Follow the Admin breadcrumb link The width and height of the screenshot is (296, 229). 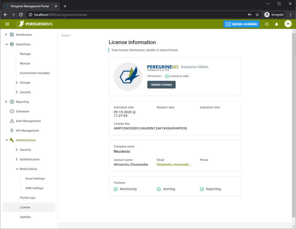(x=65, y=35)
